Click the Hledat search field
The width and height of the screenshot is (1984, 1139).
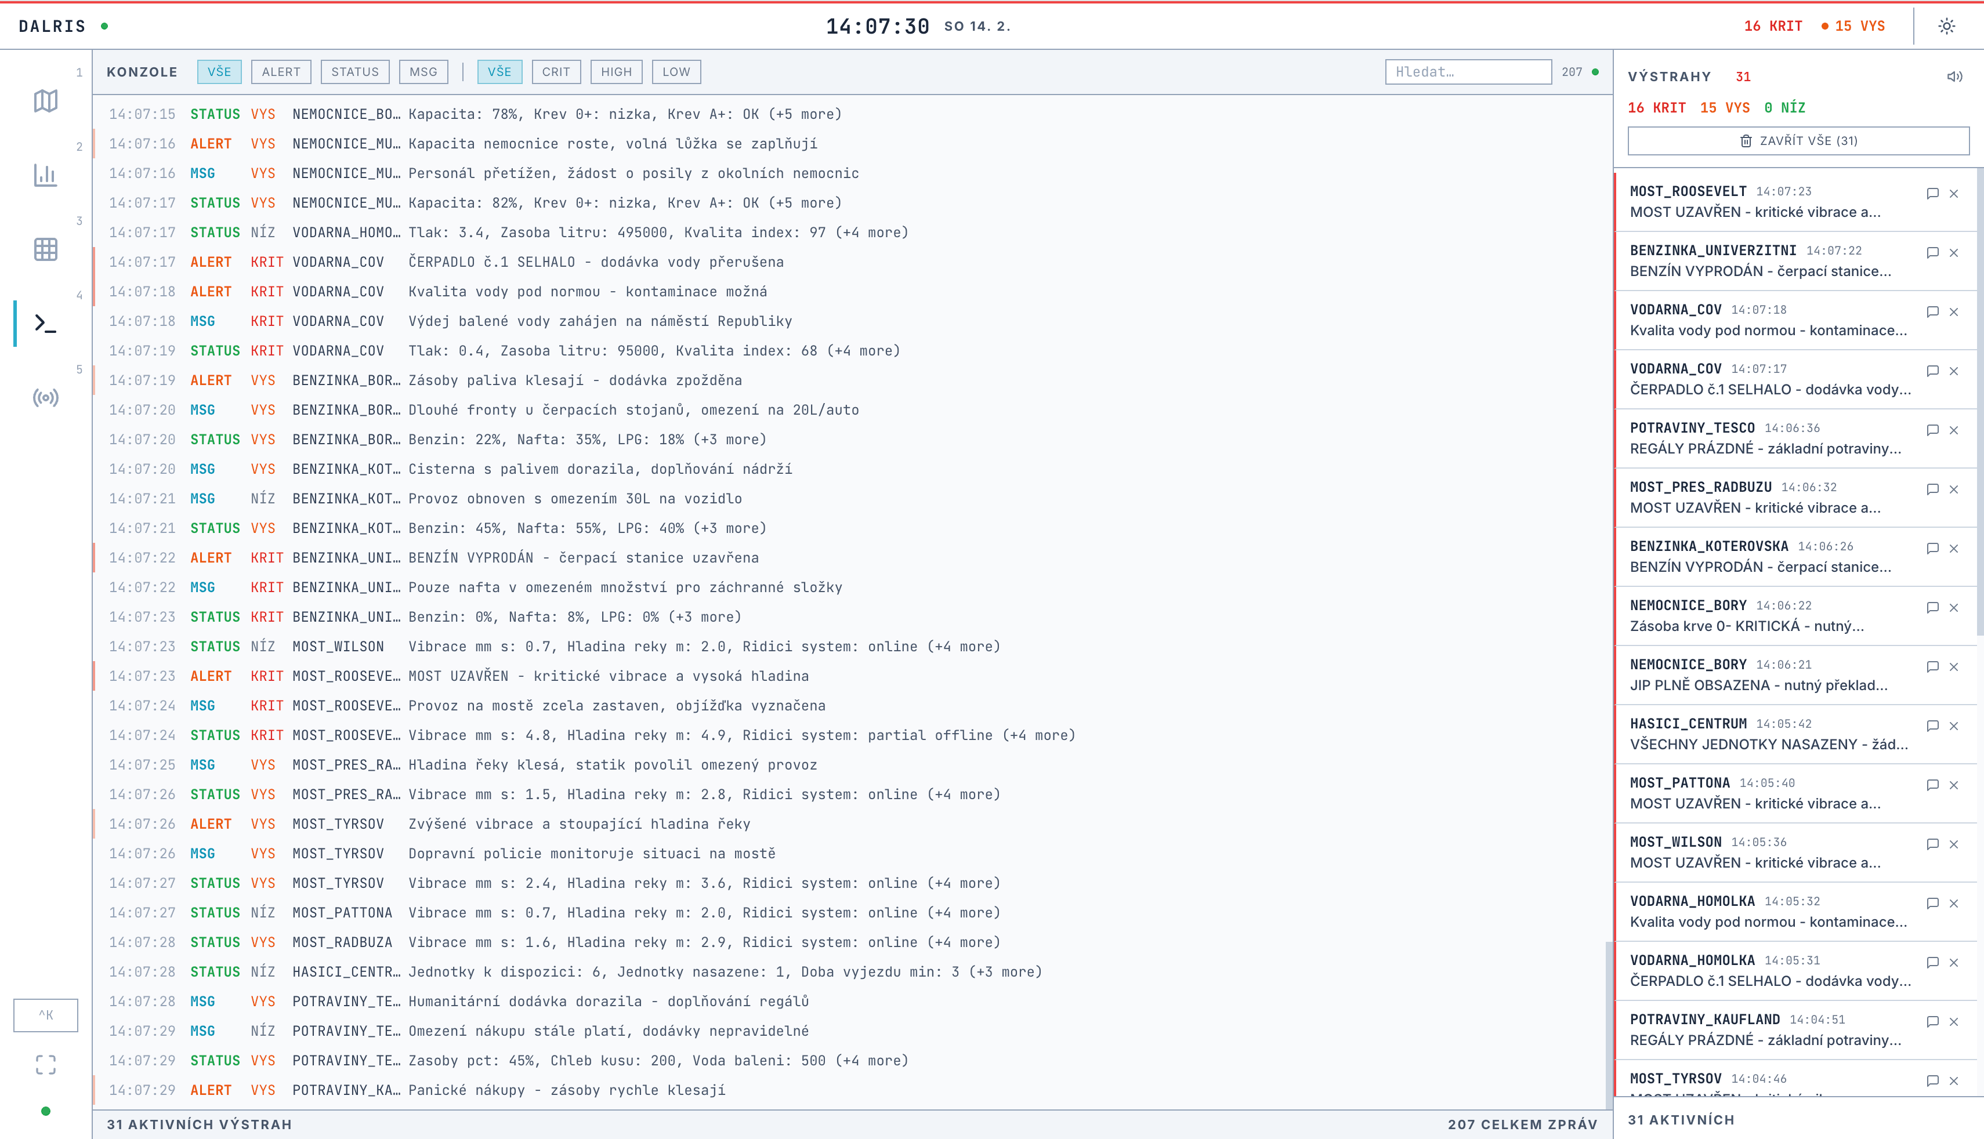(x=1468, y=72)
